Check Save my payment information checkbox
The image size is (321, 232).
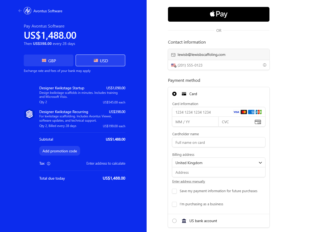174,191
